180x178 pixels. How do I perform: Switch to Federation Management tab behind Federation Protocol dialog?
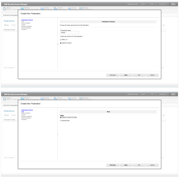(10, 15)
